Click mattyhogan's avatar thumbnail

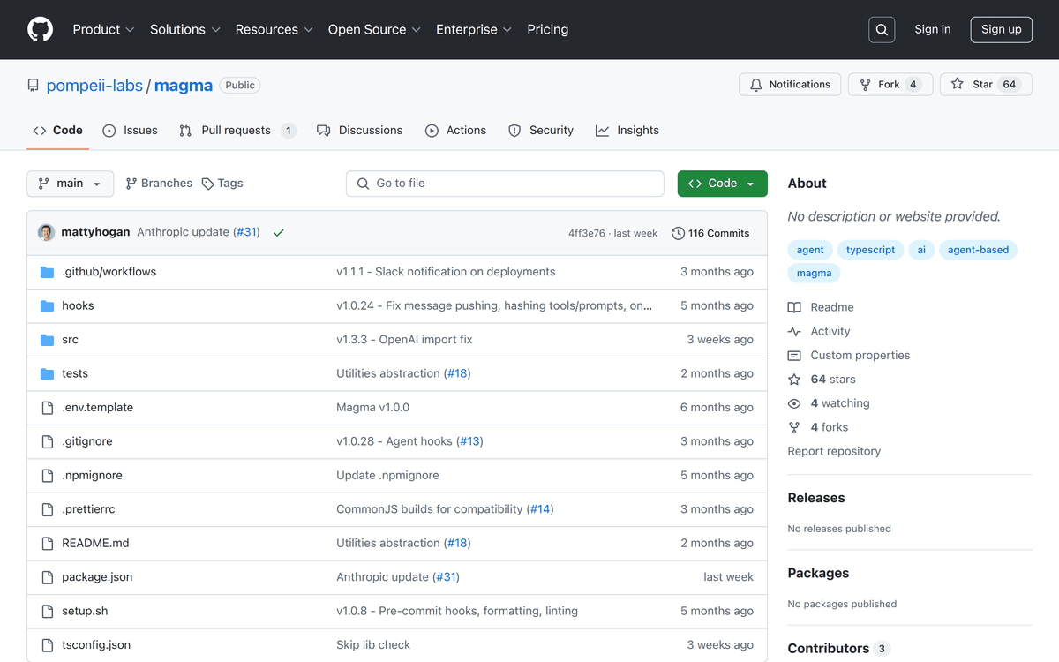(46, 233)
